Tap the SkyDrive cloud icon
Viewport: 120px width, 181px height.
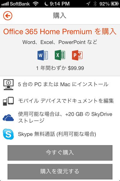[8, 118]
